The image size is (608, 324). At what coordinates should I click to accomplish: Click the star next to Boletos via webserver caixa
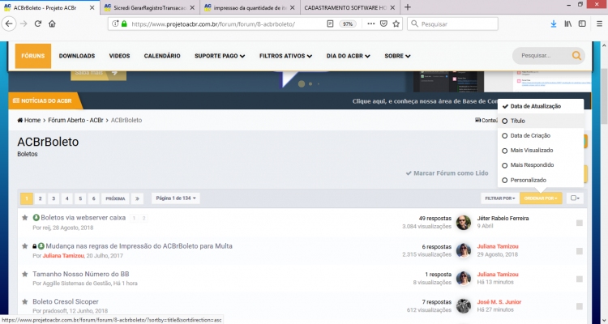click(x=25, y=218)
